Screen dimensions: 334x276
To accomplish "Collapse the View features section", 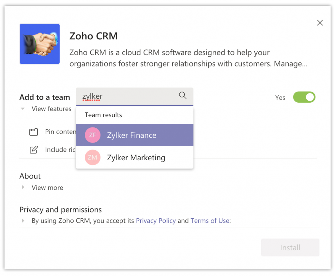I will coord(23,109).
